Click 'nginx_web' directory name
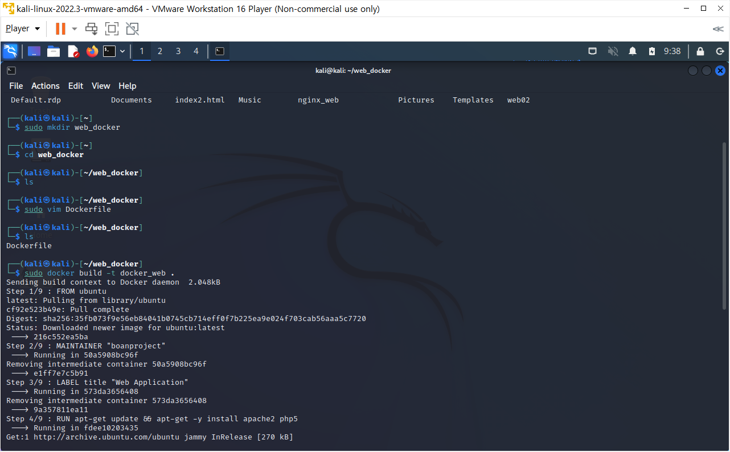Viewport: 730px width, 452px height. pyautogui.click(x=318, y=100)
